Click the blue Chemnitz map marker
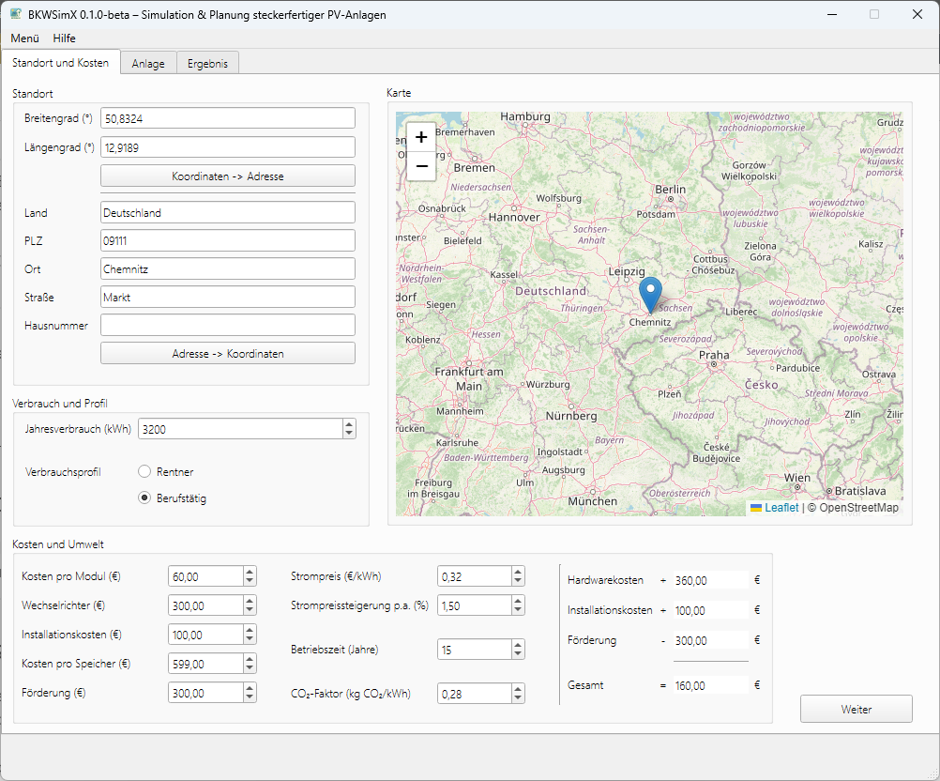Screen dimensions: 940x781 coord(650,295)
